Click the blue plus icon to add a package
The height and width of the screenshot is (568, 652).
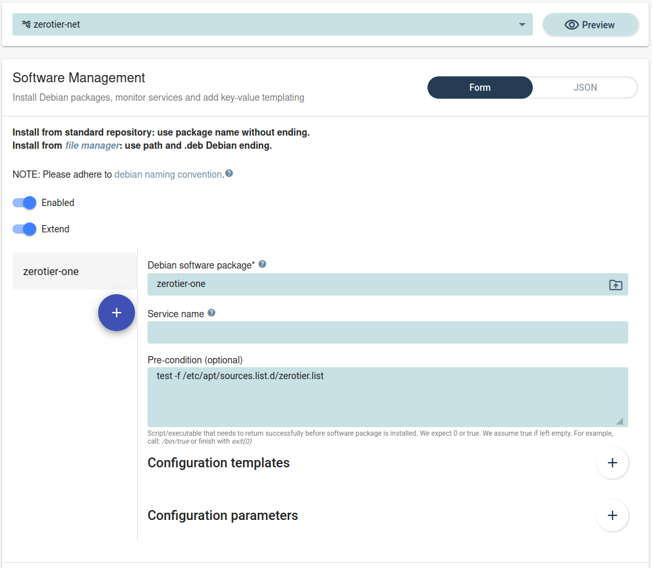point(117,313)
